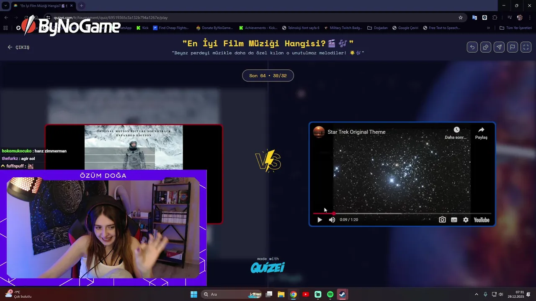
Task: Open Find Cheap Flights bookmark
Action: click(x=171, y=28)
